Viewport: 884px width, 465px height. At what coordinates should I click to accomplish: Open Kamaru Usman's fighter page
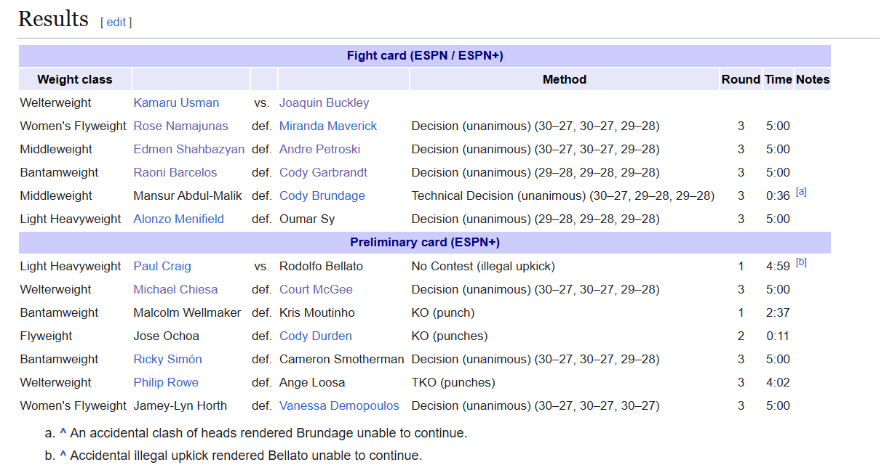(x=176, y=102)
